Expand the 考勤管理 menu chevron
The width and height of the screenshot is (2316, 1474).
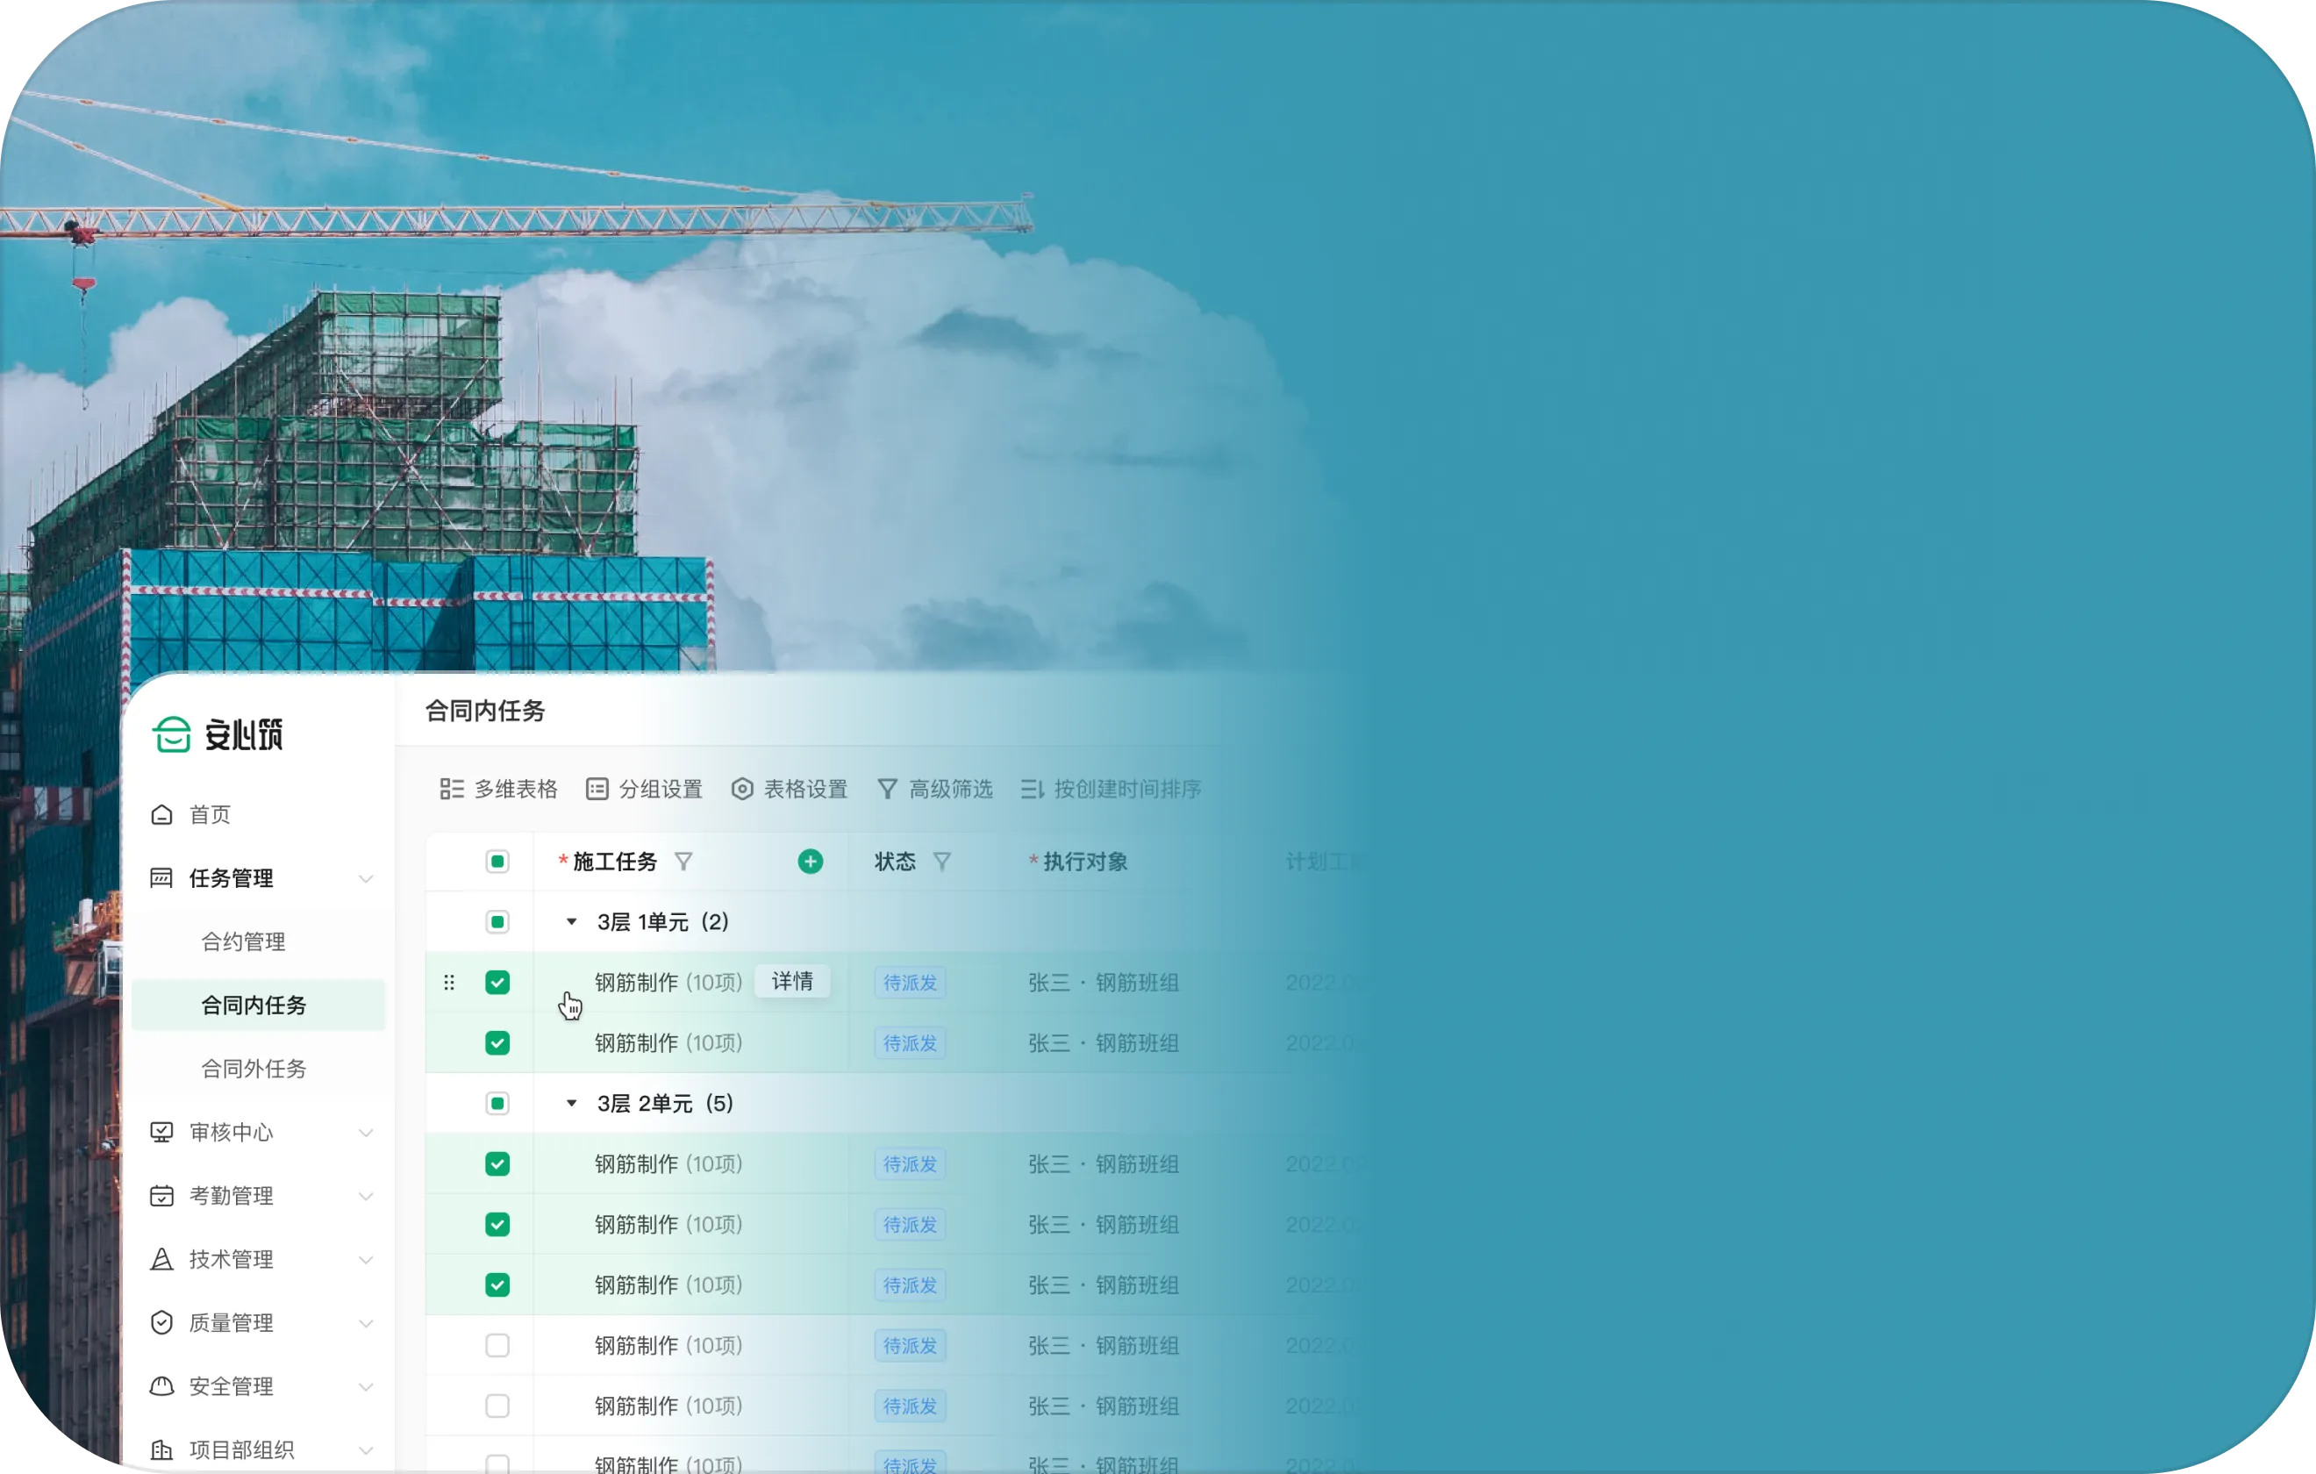[x=366, y=1196]
